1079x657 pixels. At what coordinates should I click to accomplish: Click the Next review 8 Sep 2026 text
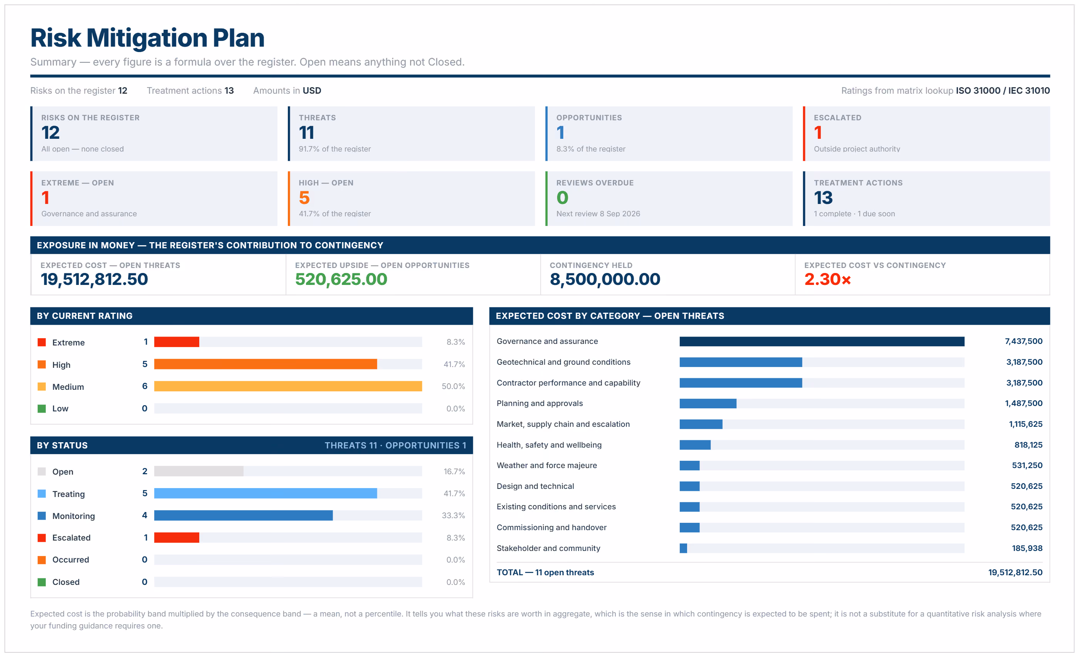(x=598, y=214)
